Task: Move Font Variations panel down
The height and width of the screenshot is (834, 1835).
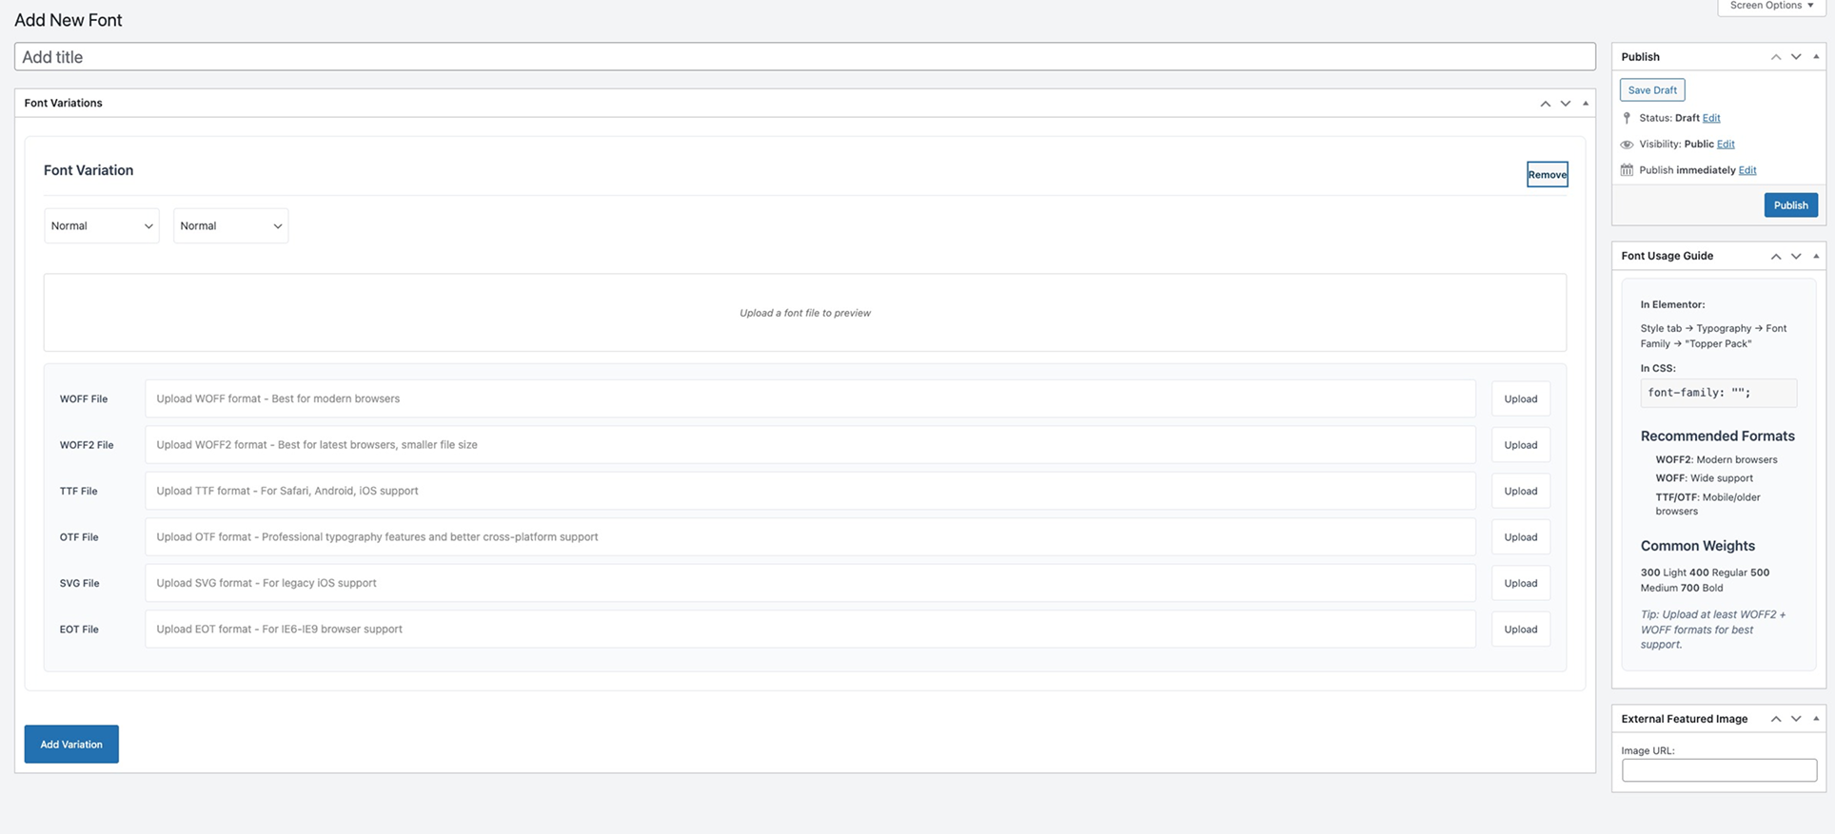Action: pos(1565,104)
